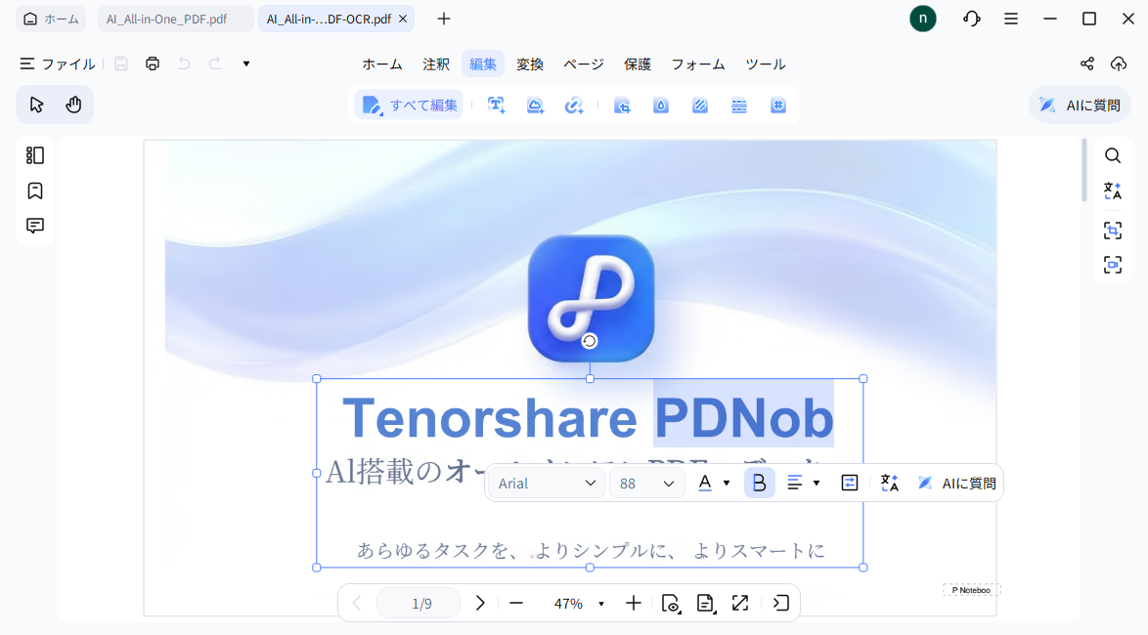Screen dimensions: 1148x635
Task: Open the headset support icon
Action: (x=972, y=19)
